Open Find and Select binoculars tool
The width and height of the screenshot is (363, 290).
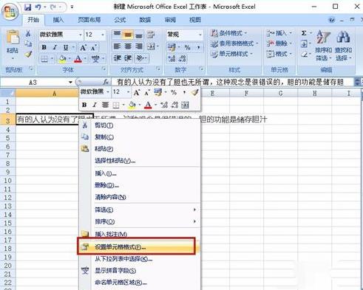tap(343, 45)
